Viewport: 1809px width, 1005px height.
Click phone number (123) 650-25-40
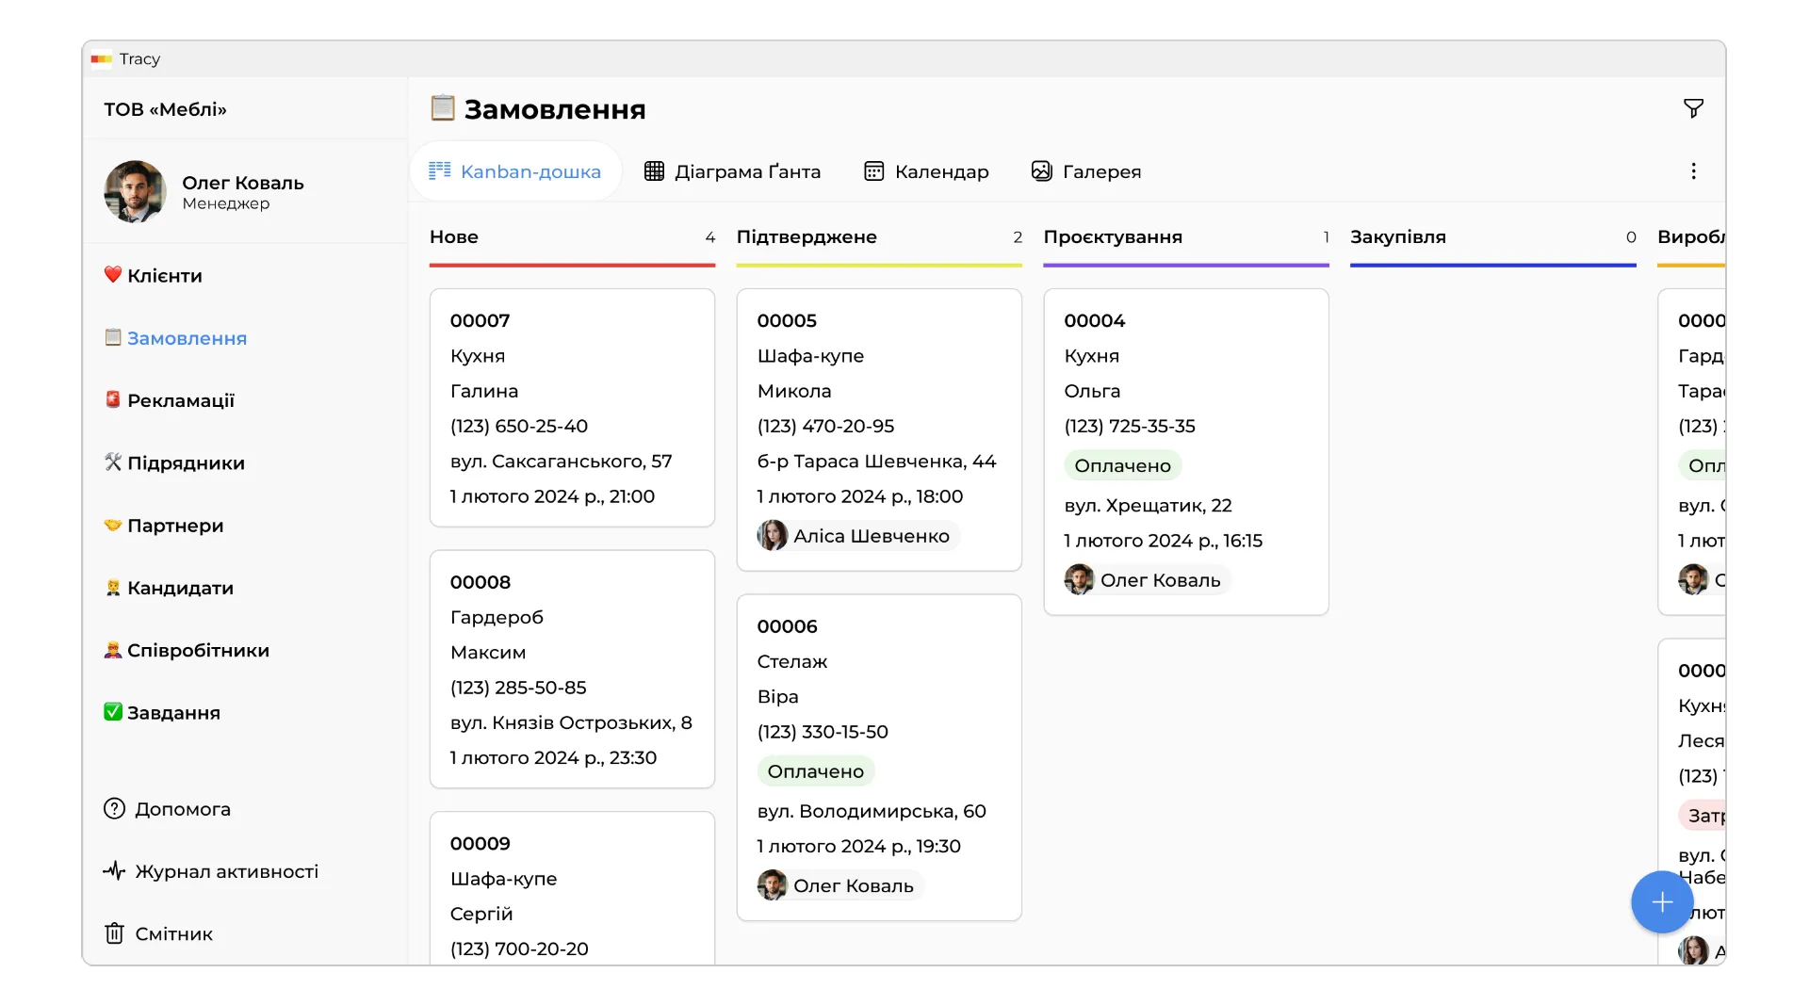[x=519, y=426]
